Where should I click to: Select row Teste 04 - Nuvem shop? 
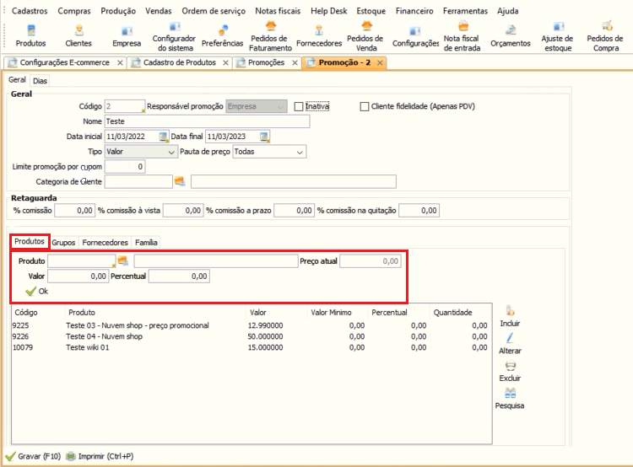[252, 336]
